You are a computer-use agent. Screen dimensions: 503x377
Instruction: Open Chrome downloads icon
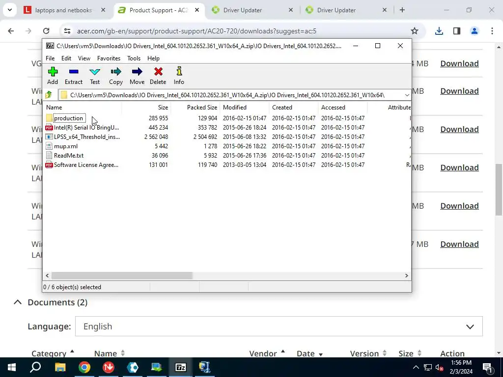coord(439,31)
